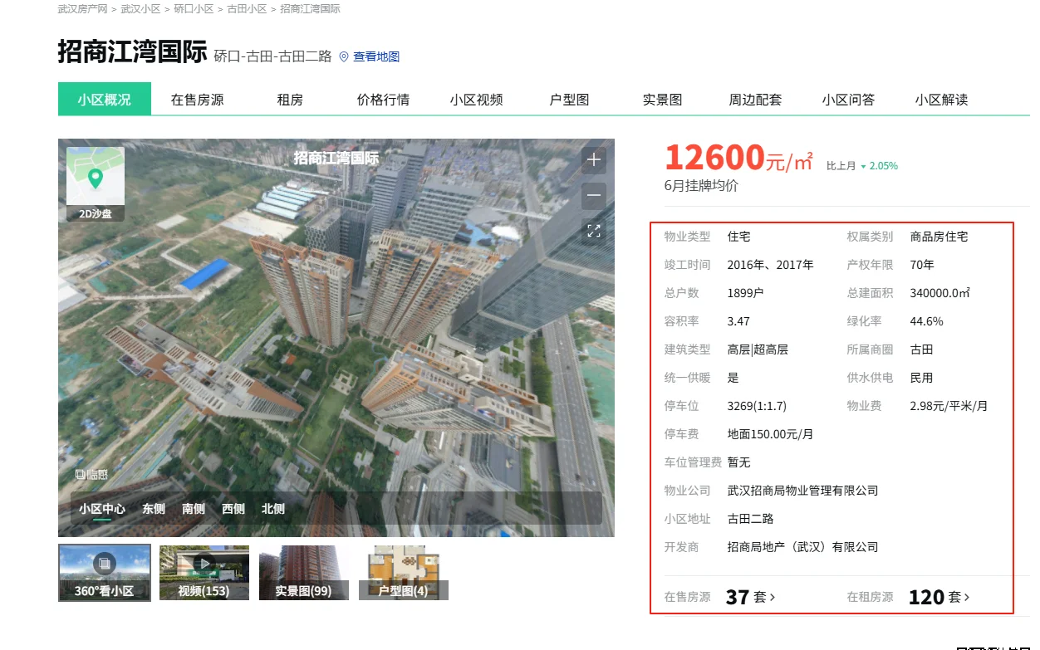Screen dimensions: 1040x650
Task: Click the 3269(1:1.7) parking value
Action: [757, 406]
